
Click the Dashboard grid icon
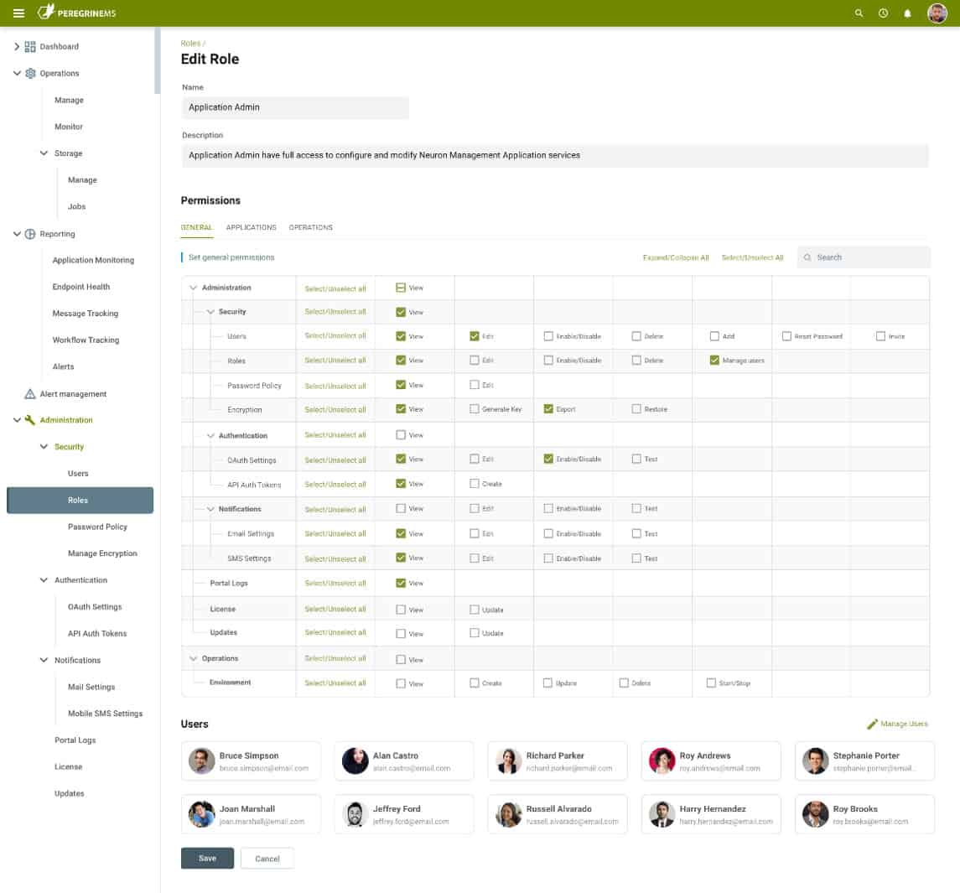coord(30,47)
